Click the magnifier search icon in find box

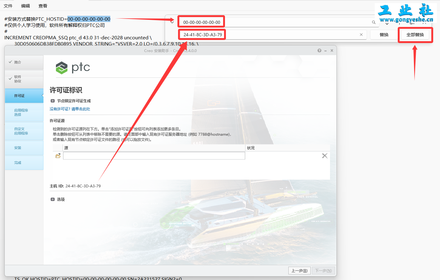pyautogui.click(x=374, y=22)
